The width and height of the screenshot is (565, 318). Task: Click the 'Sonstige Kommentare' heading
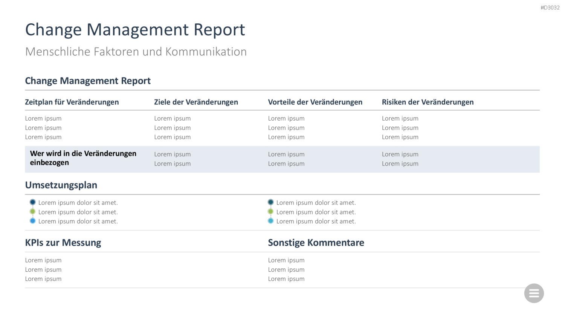[x=316, y=243]
